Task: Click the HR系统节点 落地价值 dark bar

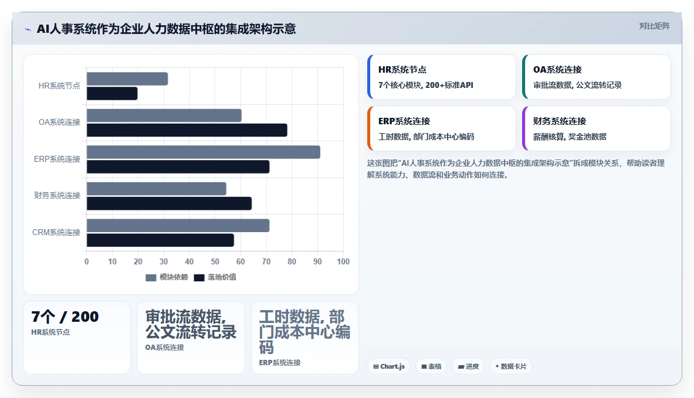Action: point(112,93)
